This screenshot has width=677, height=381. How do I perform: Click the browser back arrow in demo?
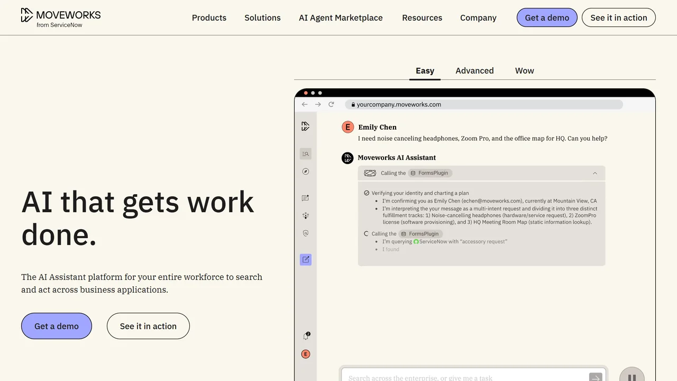click(305, 104)
